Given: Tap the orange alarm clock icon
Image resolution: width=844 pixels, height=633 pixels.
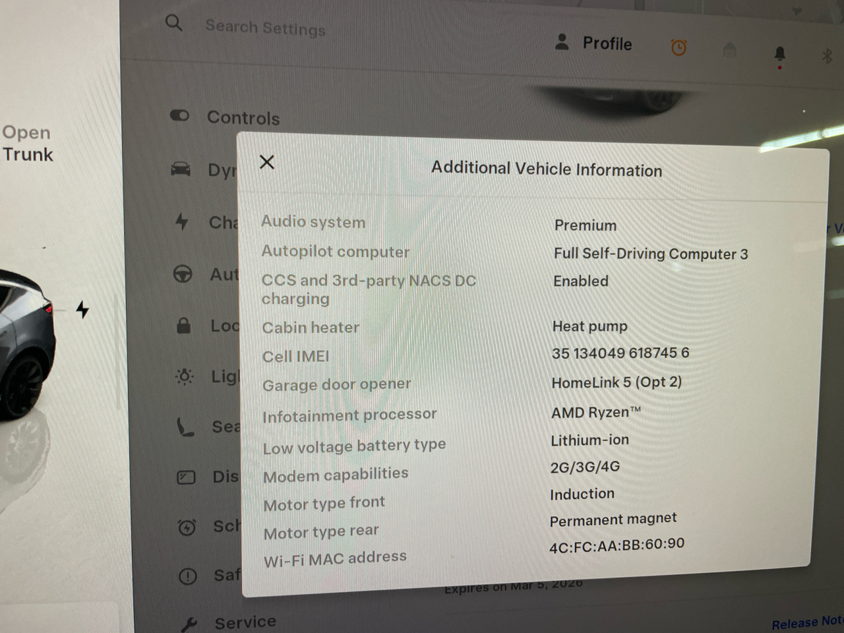Looking at the screenshot, I should click(678, 47).
